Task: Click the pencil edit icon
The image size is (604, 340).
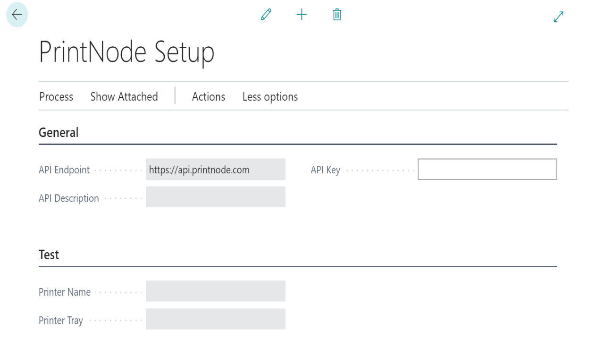Action: 266,15
